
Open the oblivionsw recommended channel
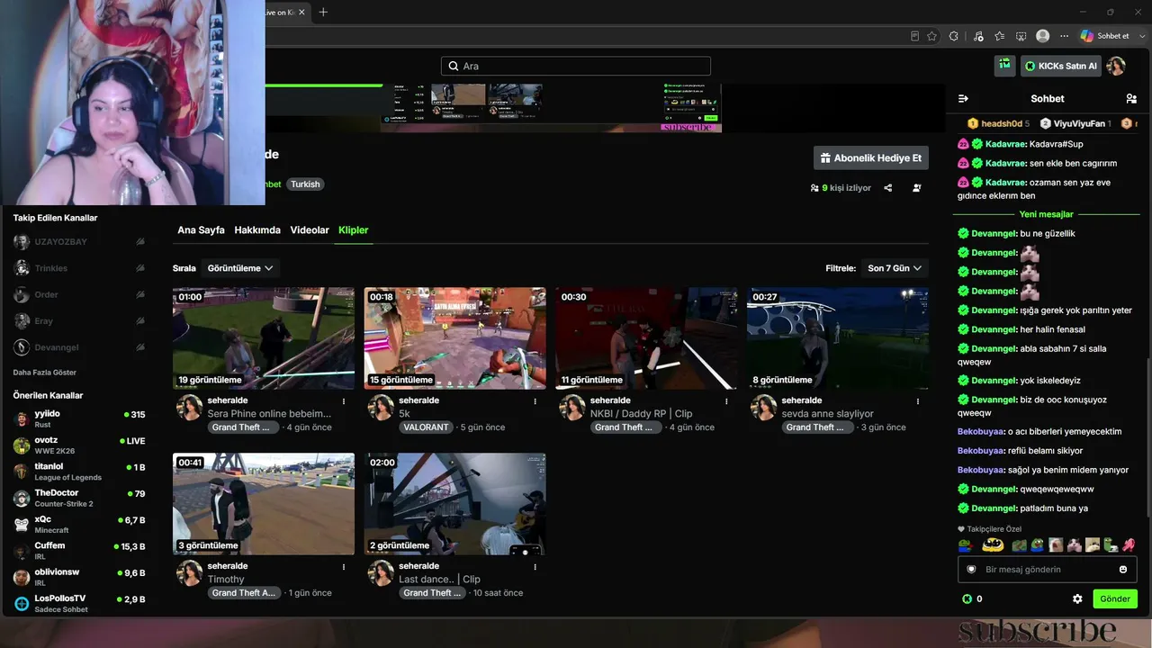click(x=79, y=577)
